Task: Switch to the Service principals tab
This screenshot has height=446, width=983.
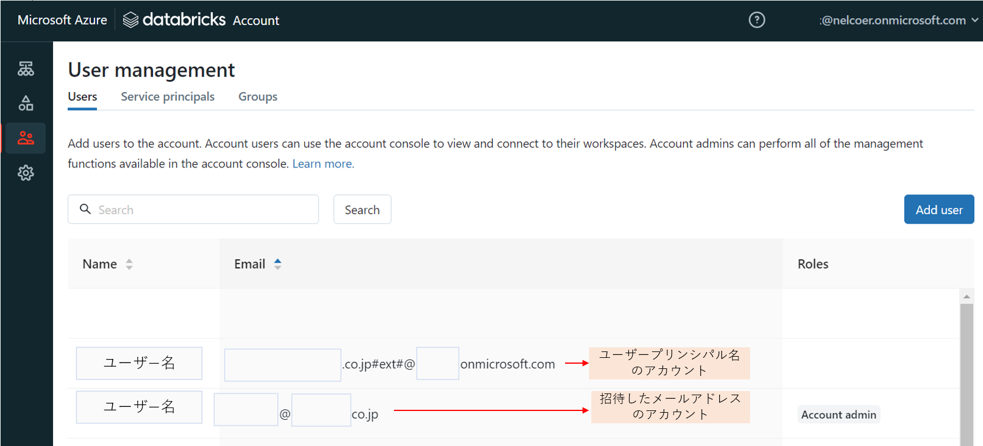Action: [x=168, y=97]
